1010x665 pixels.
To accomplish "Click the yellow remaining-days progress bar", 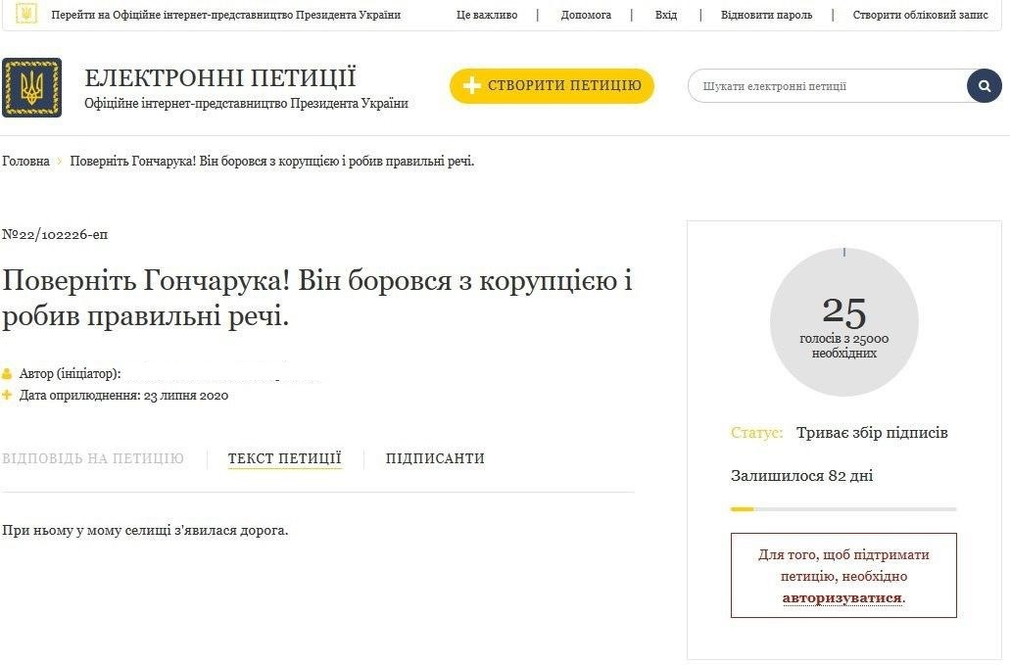I will (843, 509).
